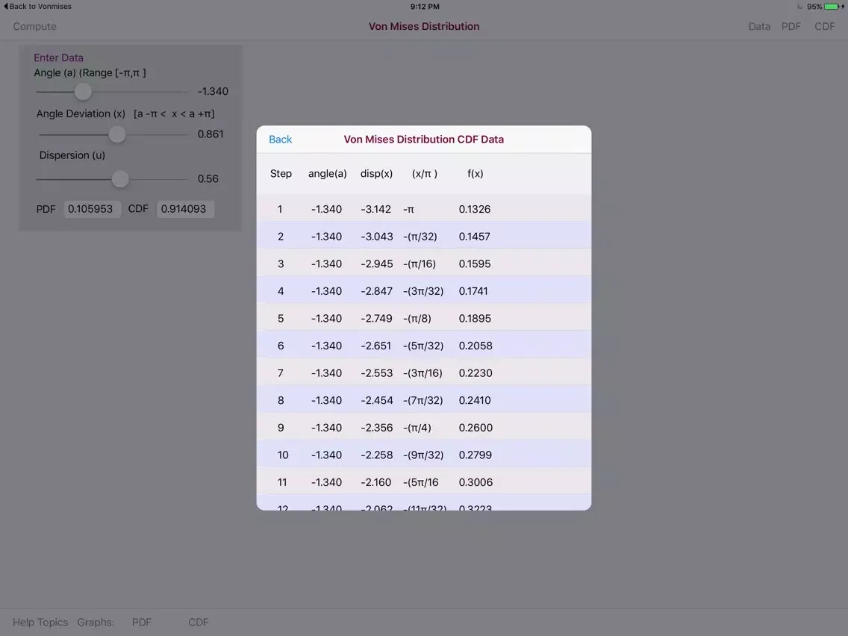Select step 10 row number
Viewport: 848px width, 636px height.
click(283, 455)
